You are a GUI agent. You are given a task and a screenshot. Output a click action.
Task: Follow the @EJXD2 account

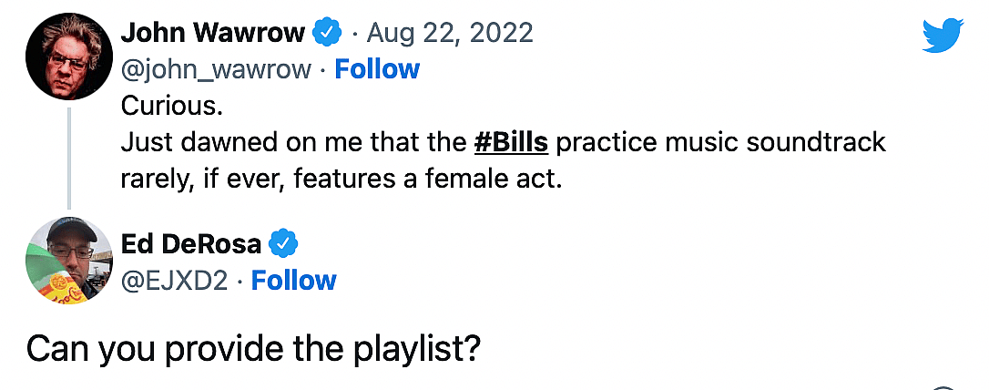coord(293,280)
